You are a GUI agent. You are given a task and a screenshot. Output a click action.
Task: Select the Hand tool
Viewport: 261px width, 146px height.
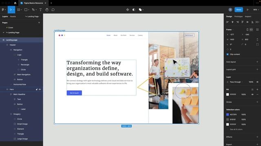coord(47,10)
